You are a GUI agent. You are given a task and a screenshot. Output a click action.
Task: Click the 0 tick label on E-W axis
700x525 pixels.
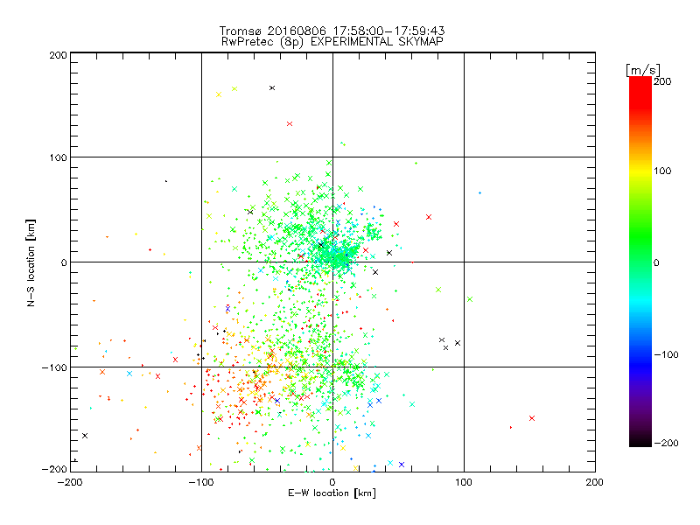tap(332, 482)
